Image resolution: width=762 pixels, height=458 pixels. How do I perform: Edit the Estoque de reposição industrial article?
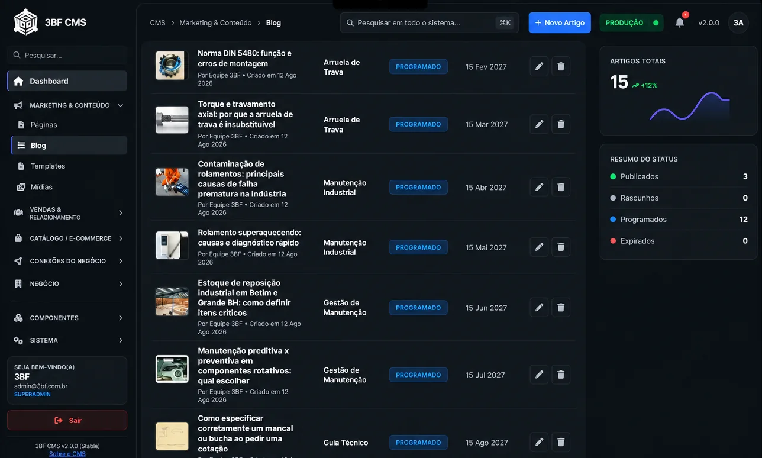tap(539, 308)
